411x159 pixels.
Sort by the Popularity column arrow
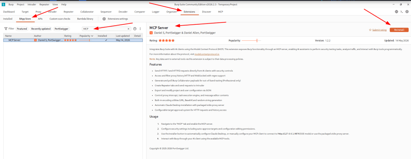[92, 36]
